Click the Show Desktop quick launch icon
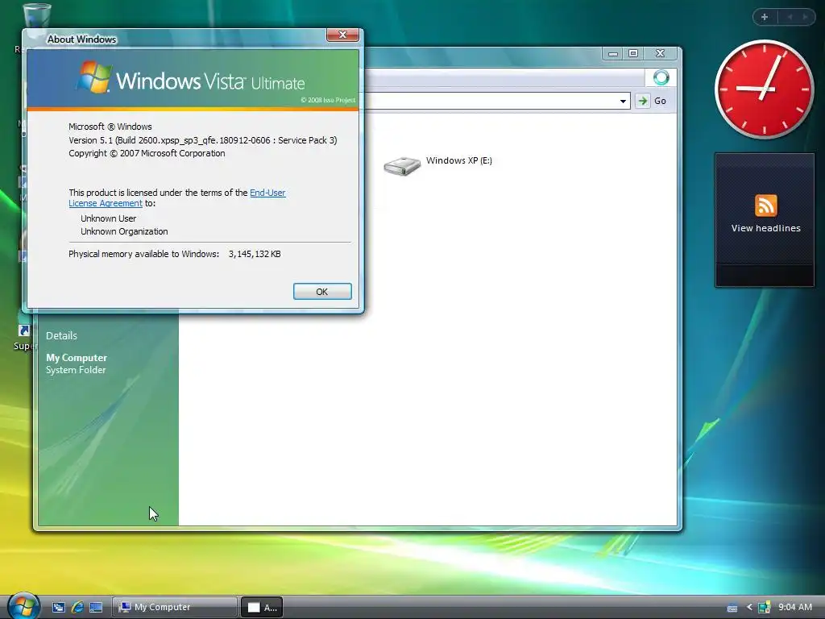 pos(58,608)
